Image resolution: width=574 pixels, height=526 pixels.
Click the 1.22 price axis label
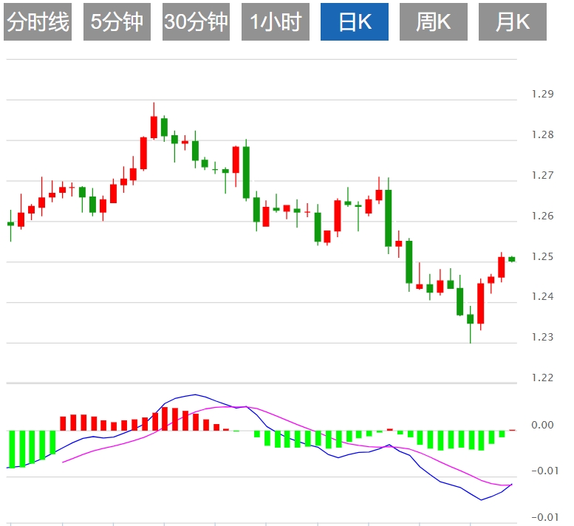pyautogui.click(x=542, y=378)
